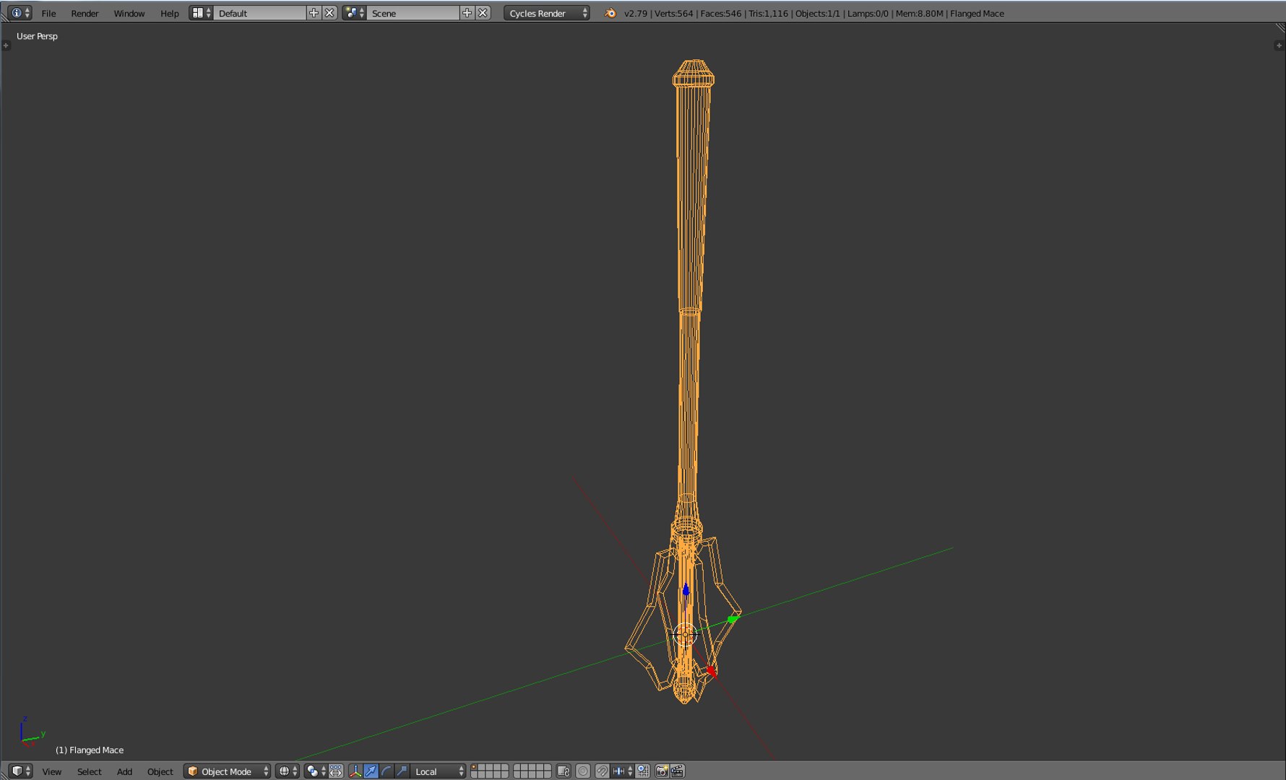Toggle lock camera and layers to scene
This screenshot has height=780, width=1286.
[x=564, y=771]
